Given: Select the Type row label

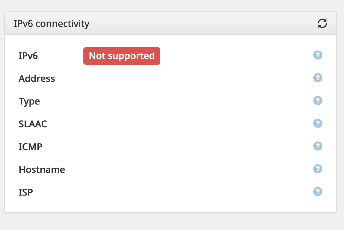Looking at the screenshot, I should point(29,102).
